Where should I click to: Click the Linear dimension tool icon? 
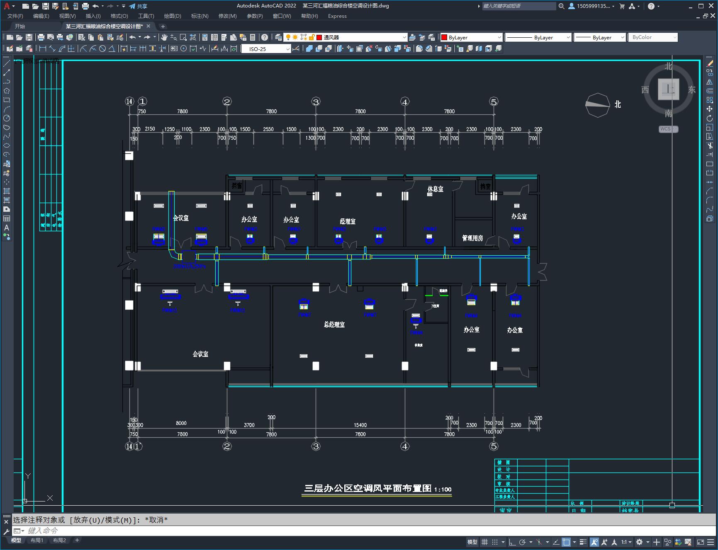click(43, 49)
